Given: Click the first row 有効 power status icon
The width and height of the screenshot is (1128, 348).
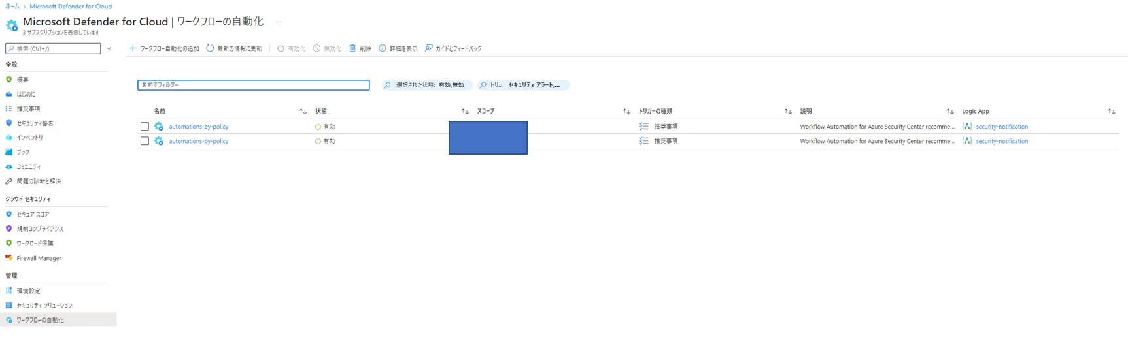Looking at the screenshot, I should pos(318,127).
